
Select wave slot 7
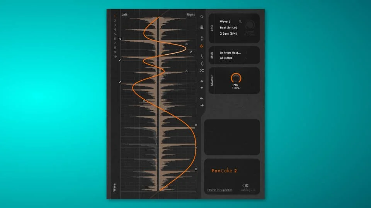coord(115,43)
